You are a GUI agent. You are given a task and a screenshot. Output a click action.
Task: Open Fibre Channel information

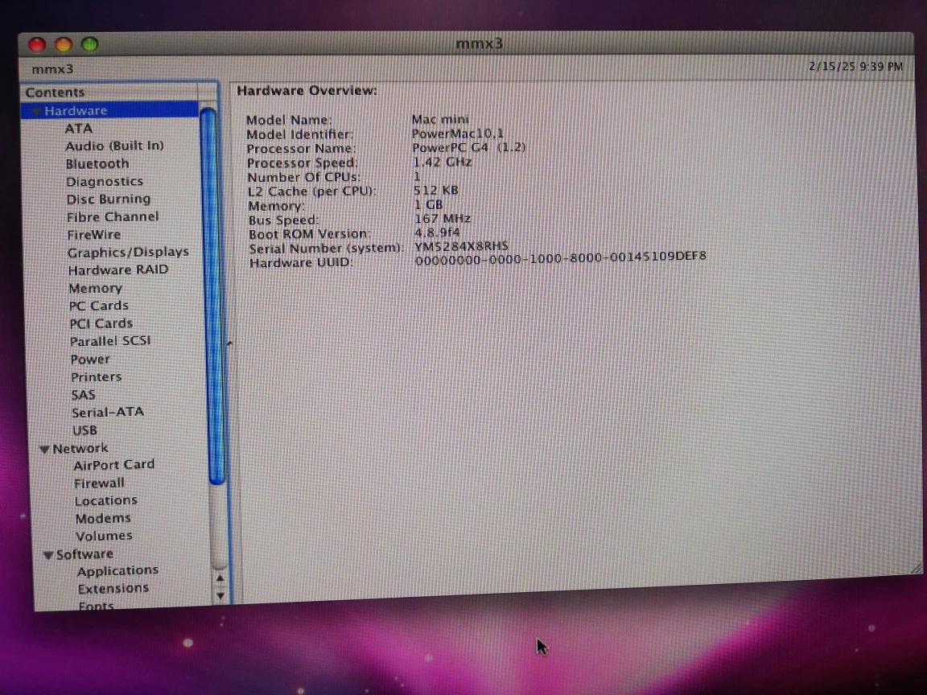click(113, 217)
